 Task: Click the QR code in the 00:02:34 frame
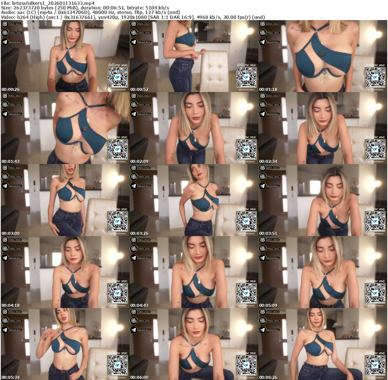point(375,150)
